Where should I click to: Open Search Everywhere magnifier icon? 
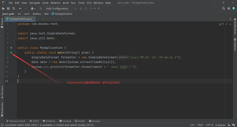223,9
